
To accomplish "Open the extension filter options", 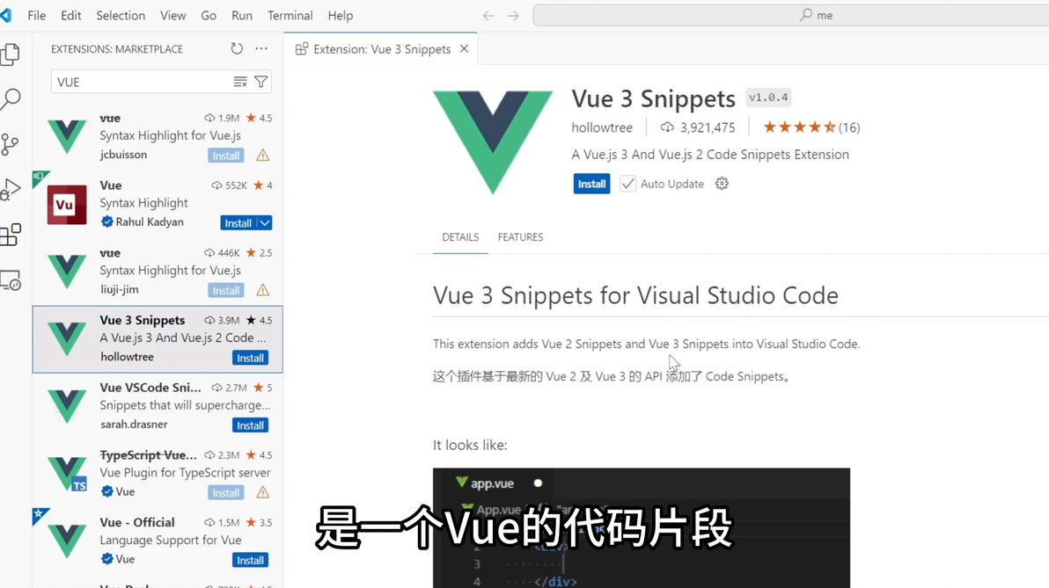I will [x=260, y=82].
